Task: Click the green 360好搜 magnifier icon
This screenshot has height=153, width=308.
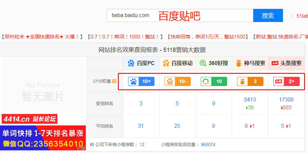Action: 203,63
